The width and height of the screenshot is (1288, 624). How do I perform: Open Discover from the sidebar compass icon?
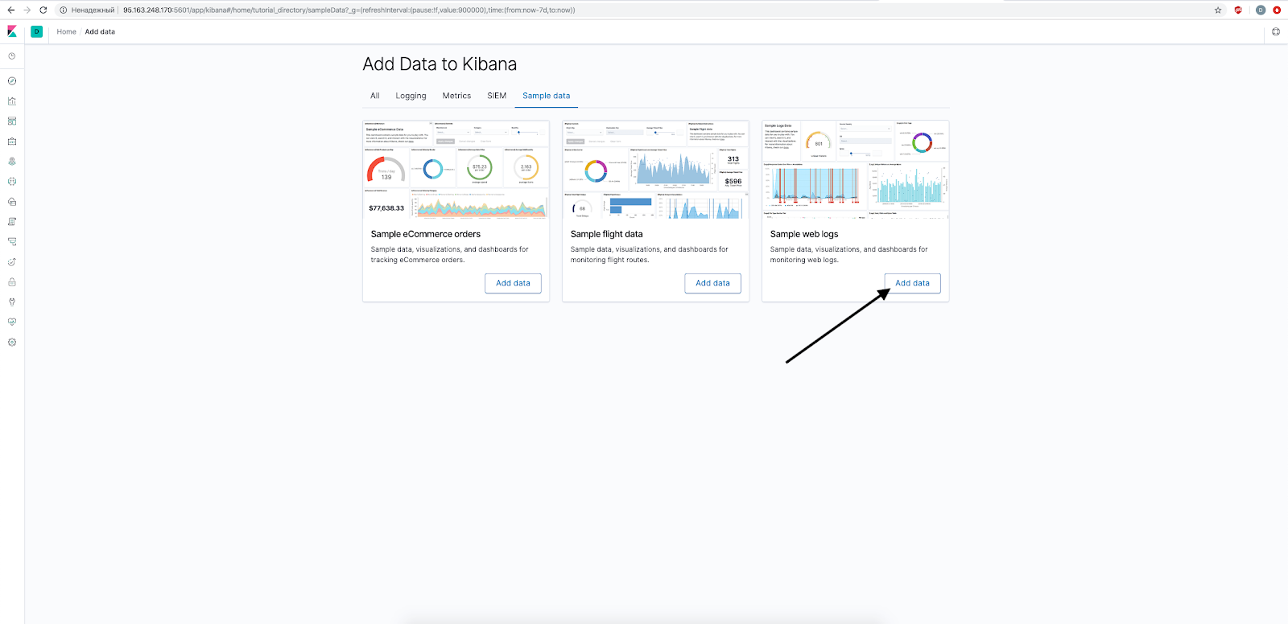pyautogui.click(x=12, y=81)
